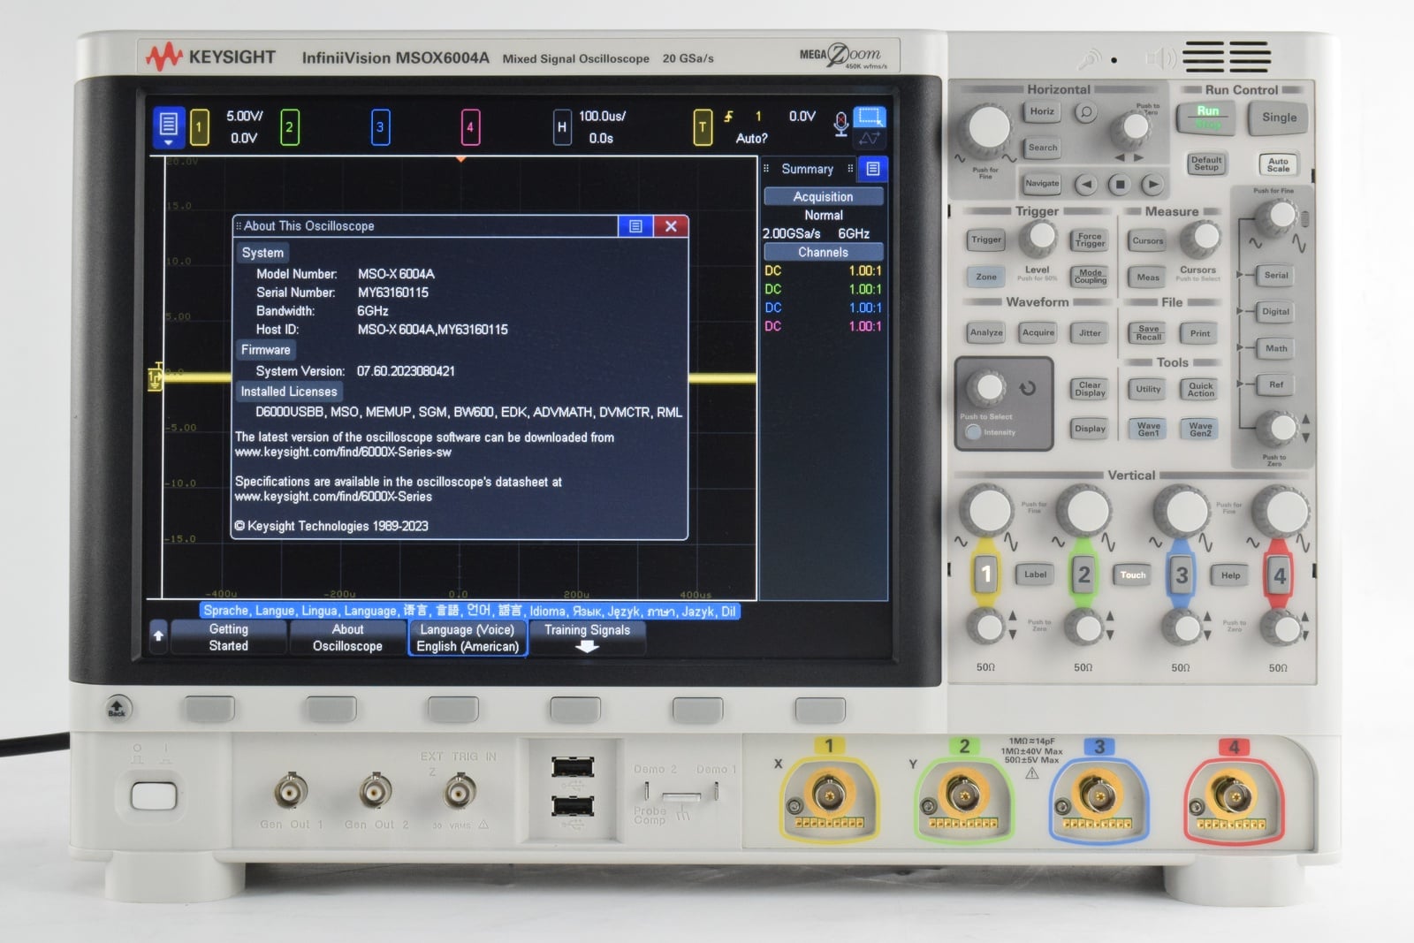1414x943 pixels.
Task: Tap the rising edge trigger slope icon
Action: pos(728,117)
